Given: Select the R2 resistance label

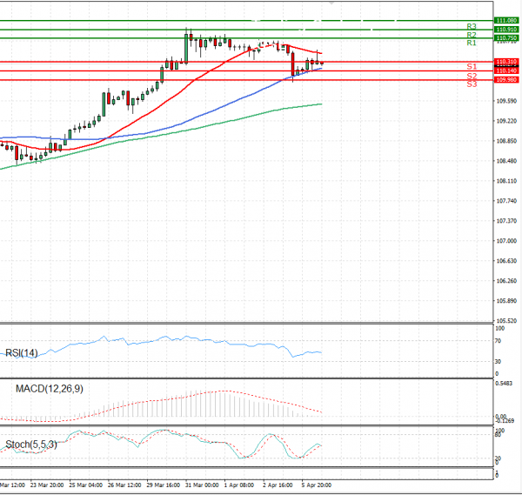Looking at the screenshot, I should click(471, 35).
